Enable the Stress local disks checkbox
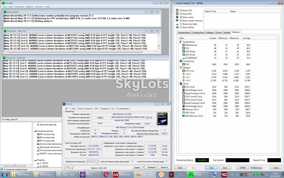Viewport: 284px width, 178px height. [181, 24]
